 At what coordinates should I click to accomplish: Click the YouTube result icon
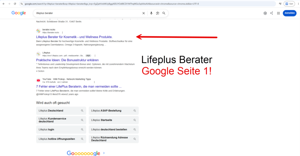pyautogui.click(x=38, y=80)
